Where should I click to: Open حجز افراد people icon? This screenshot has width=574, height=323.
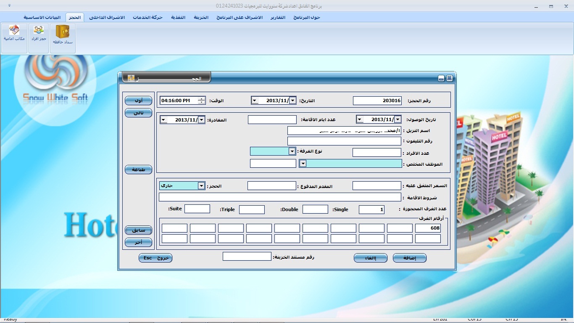tap(39, 31)
